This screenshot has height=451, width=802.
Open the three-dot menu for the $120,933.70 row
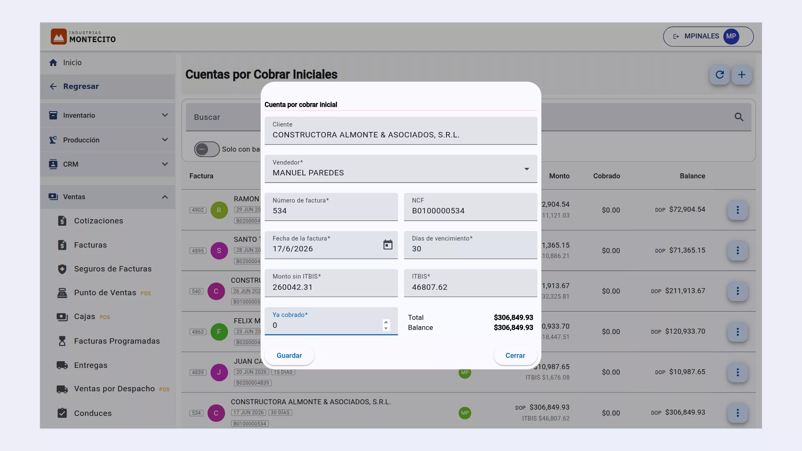point(738,332)
